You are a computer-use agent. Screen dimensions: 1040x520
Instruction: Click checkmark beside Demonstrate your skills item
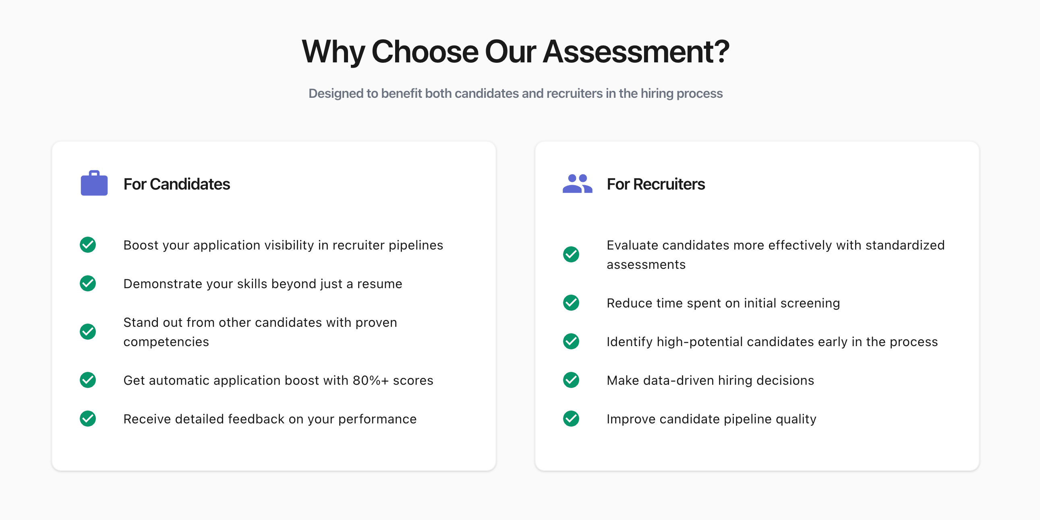pyautogui.click(x=88, y=284)
